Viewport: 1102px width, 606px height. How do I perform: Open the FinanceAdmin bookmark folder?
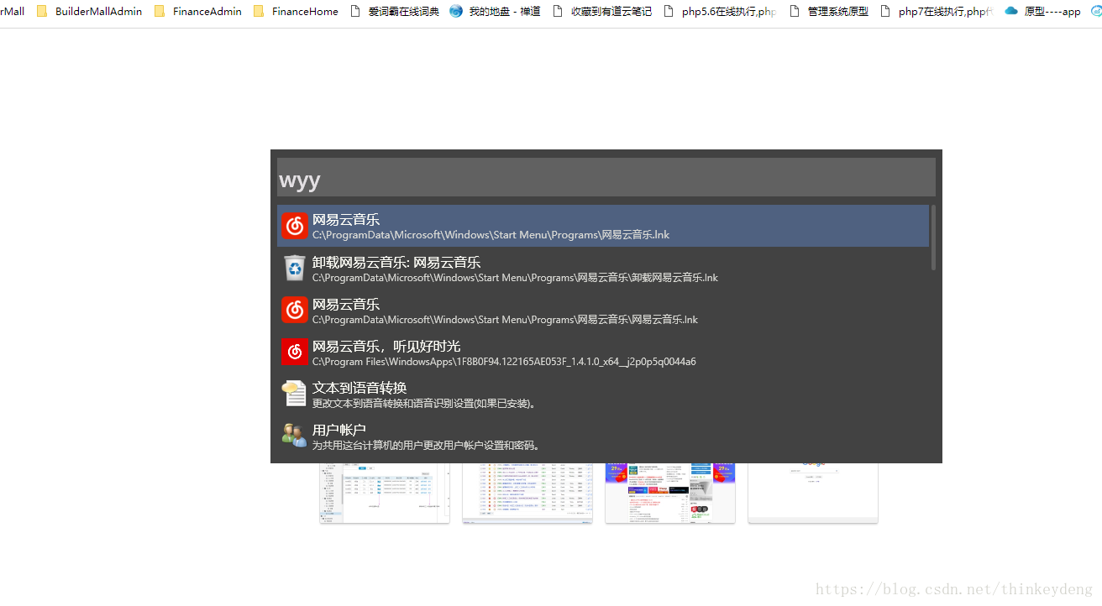pos(198,12)
